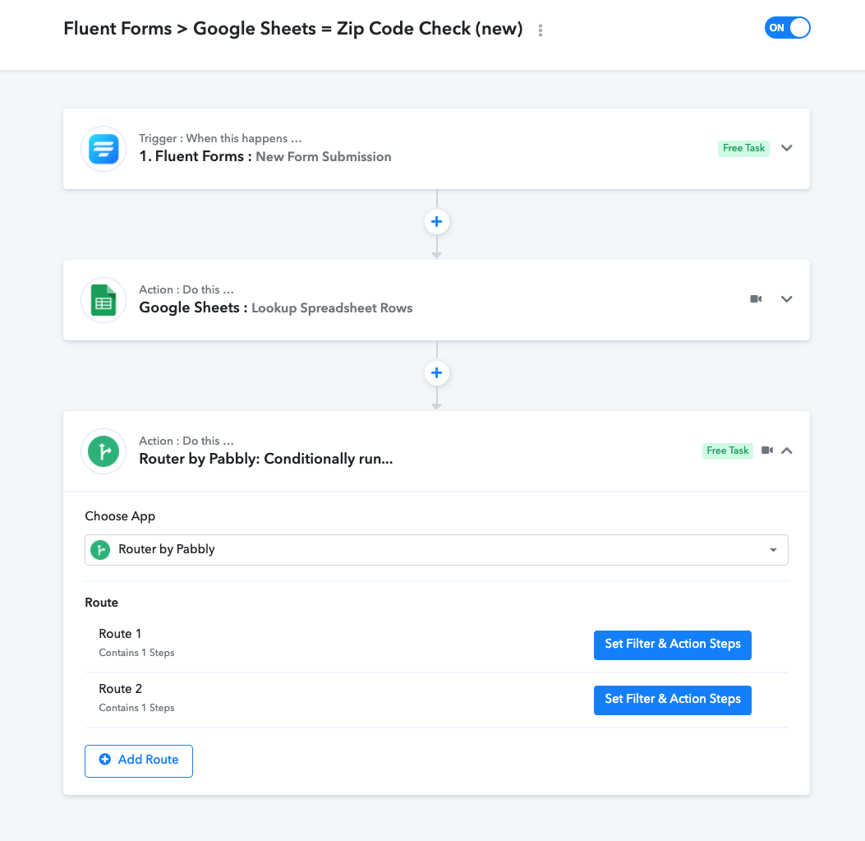The height and width of the screenshot is (841, 865).
Task: Open video tutorial for Google Sheets step
Action: tap(756, 298)
